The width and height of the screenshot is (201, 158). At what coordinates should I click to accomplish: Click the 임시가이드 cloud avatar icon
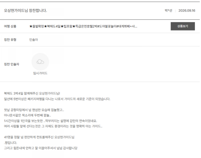coord(40,62)
